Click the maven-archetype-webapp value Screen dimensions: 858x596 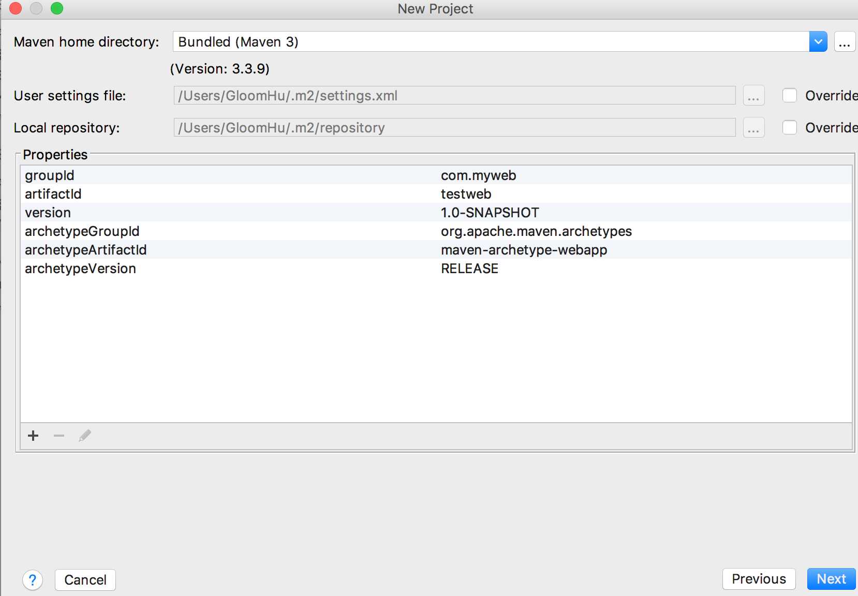point(524,250)
